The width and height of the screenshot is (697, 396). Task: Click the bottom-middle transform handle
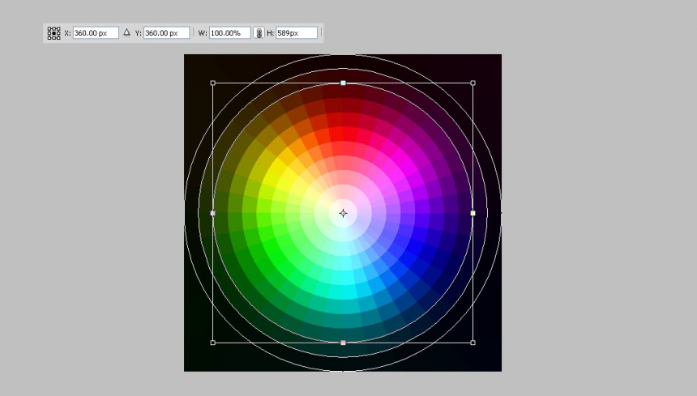click(343, 343)
